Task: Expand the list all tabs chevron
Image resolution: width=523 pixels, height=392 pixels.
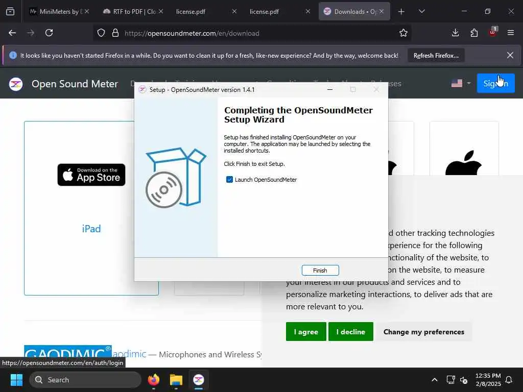Action: [x=421, y=12]
